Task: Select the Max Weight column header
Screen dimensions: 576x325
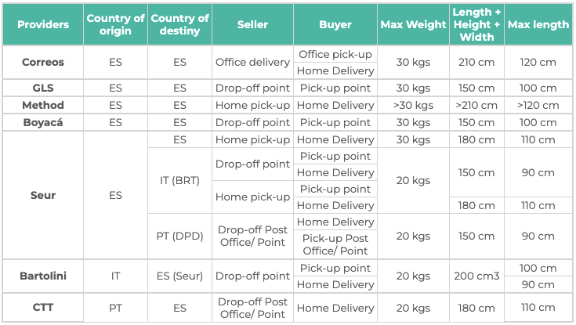Action: click(x=413, y=24)
